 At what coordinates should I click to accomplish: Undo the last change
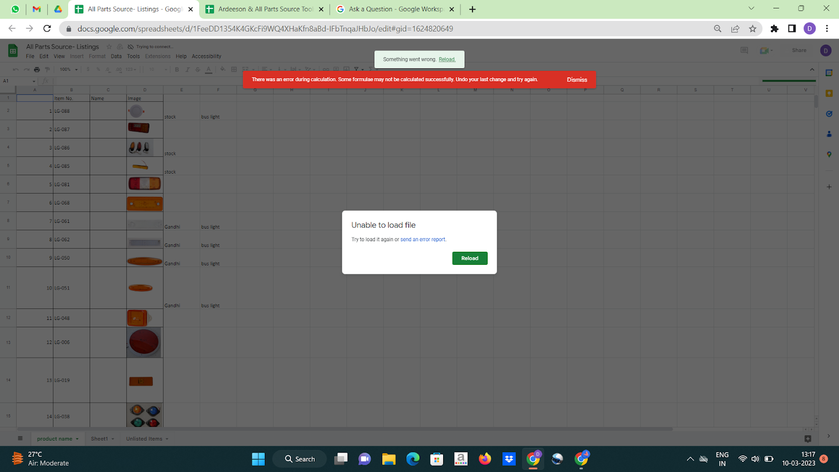coord(15,69)
